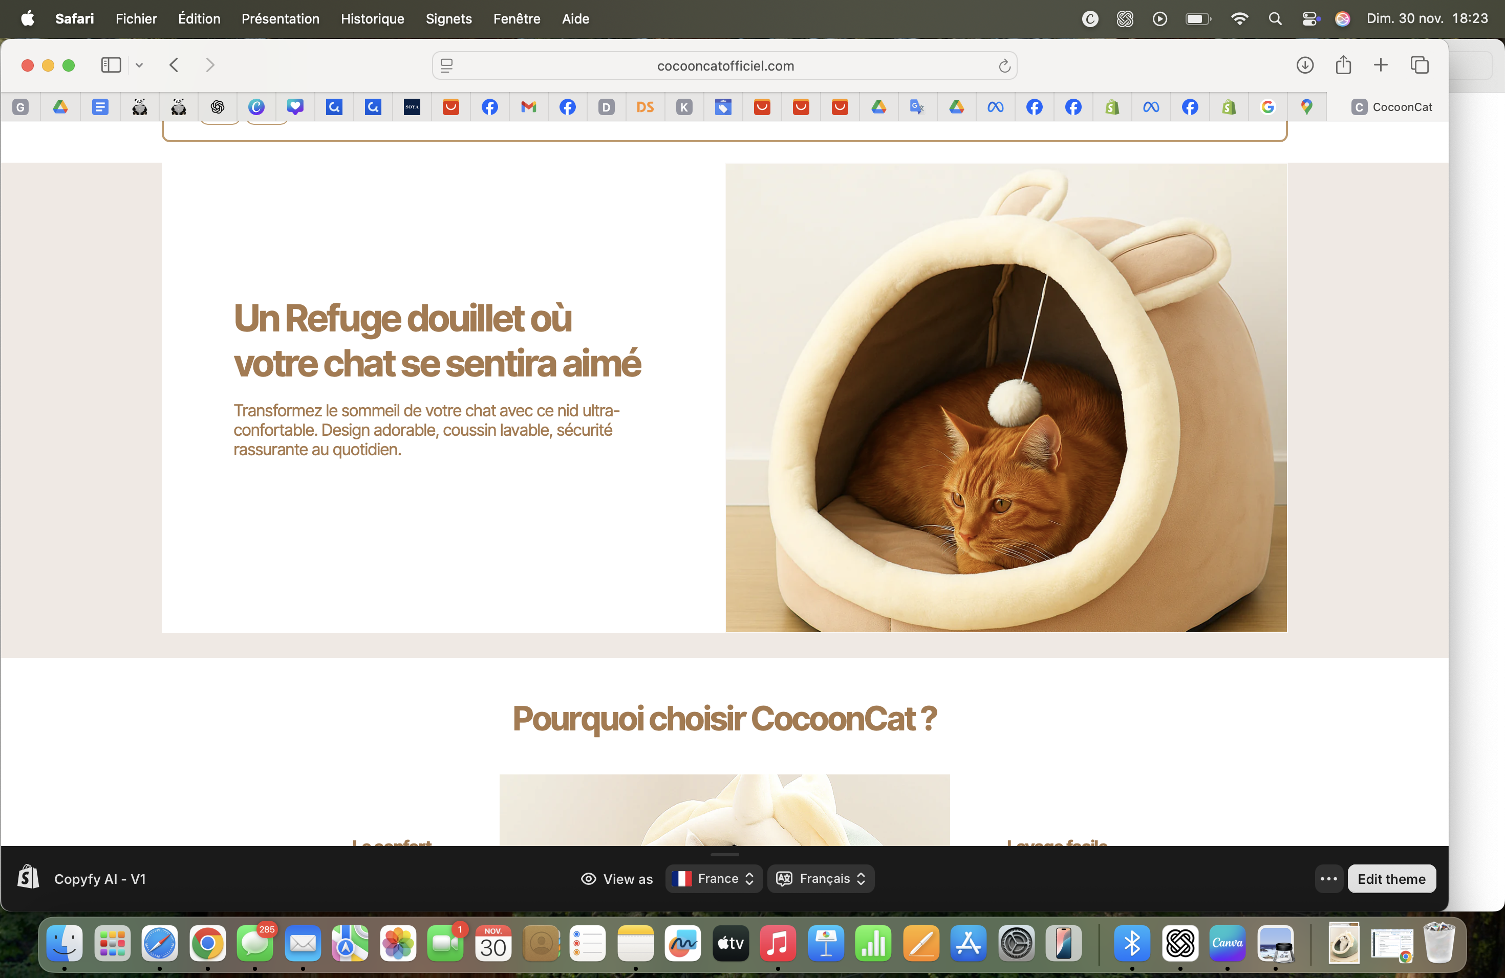Click the 'Transformez le sommeil' paragraph
This screenshot has width=1505, height=978.
(427, 430)
